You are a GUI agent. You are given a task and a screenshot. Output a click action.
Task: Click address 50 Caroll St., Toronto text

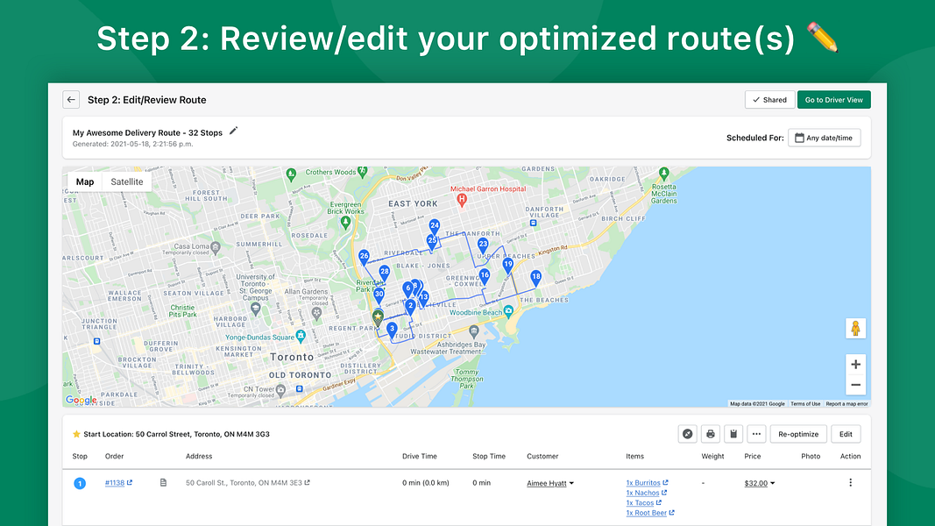[244, 483]
